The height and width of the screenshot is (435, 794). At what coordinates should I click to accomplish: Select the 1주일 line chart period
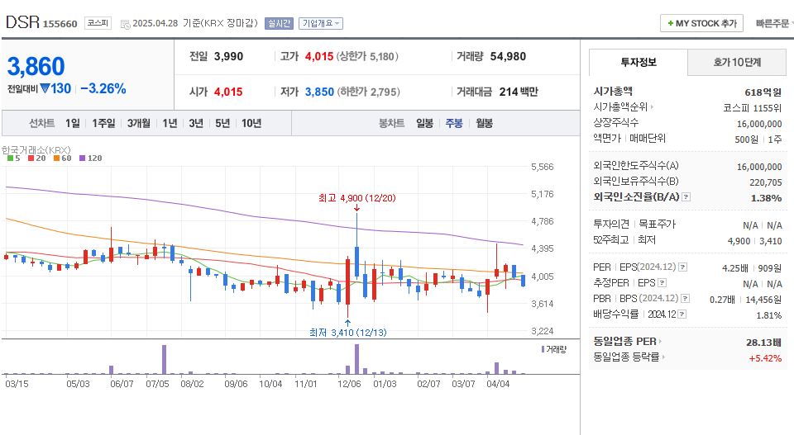(103, 123)
